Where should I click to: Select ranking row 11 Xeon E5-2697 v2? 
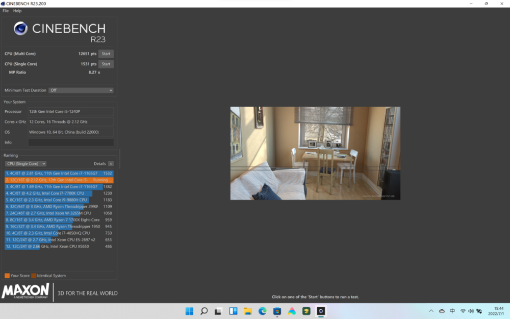click(x=59, y=239)
